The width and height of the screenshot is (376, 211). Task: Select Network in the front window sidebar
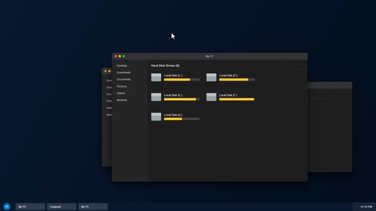[122, 100]
